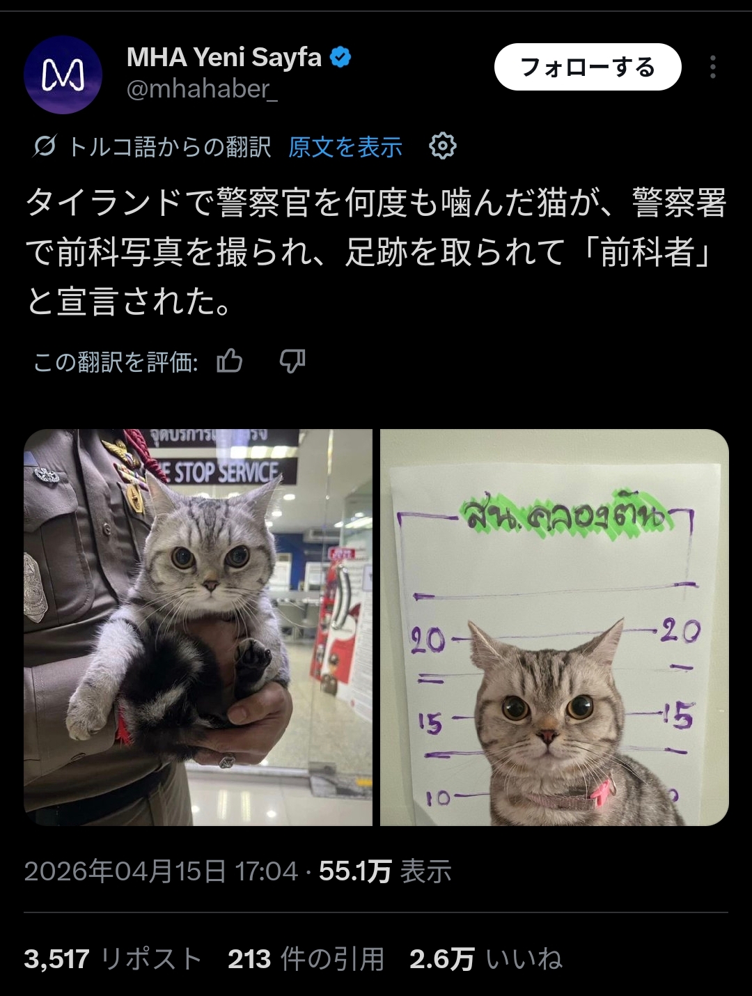Open the cat held by officer photo

coord(198,628)
